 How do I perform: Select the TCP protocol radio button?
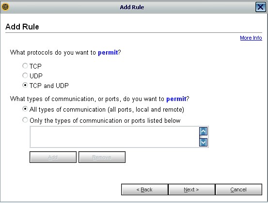click(x=25, y=66)
